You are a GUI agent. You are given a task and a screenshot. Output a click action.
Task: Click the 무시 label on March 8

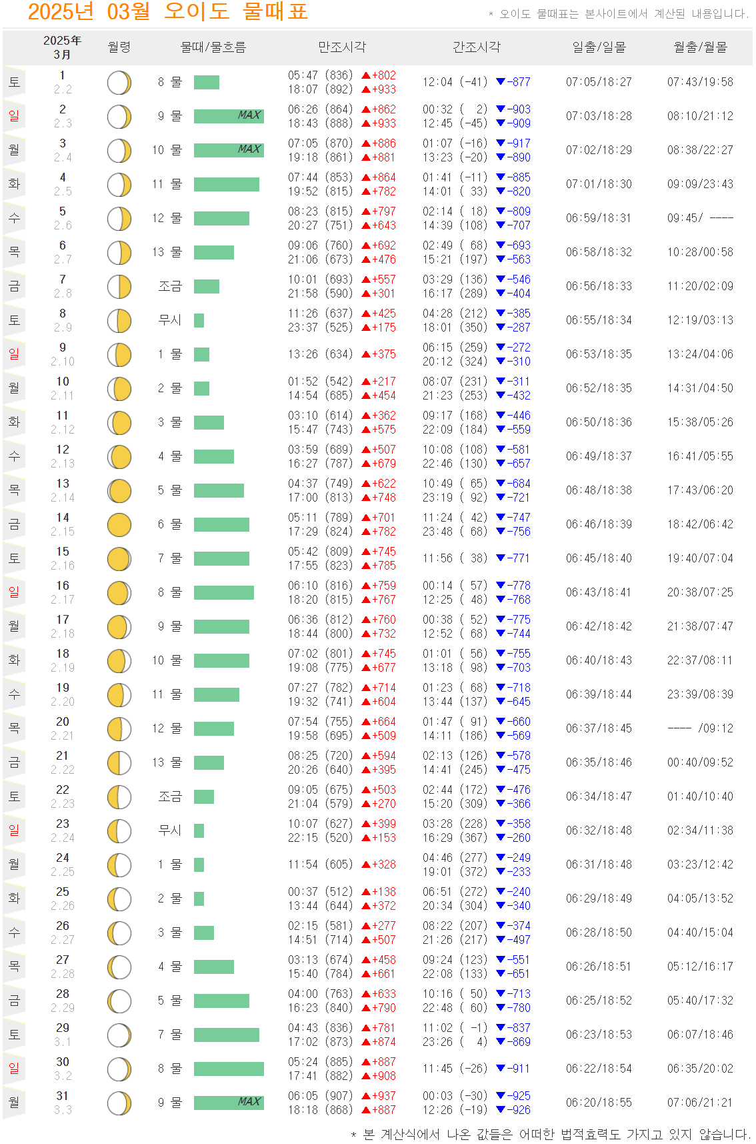pos(170,320)
